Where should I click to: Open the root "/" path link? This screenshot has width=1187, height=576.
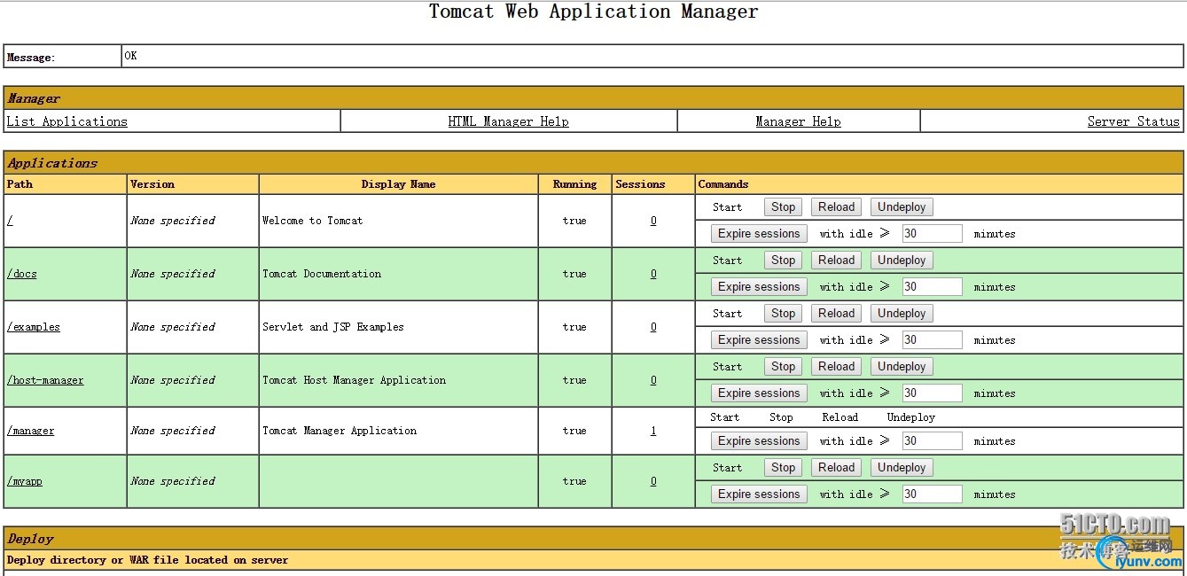tap(10, 221)
